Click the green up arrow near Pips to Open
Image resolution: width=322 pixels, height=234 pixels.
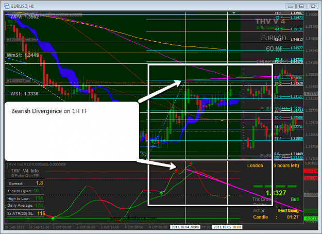click(53, 219)
